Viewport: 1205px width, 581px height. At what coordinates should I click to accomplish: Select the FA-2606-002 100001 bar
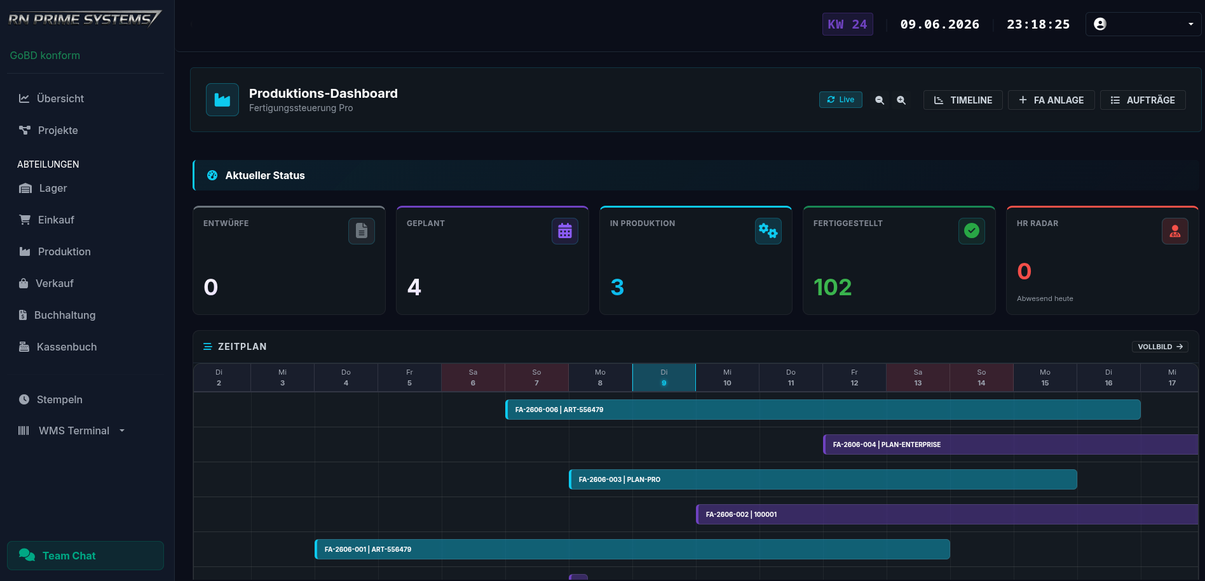coord(947,514)
